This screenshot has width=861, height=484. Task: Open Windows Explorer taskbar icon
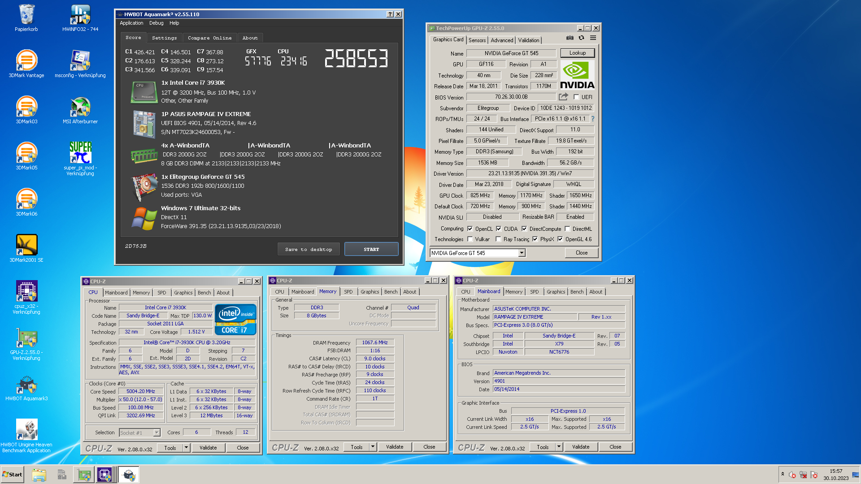click(39, 475)
